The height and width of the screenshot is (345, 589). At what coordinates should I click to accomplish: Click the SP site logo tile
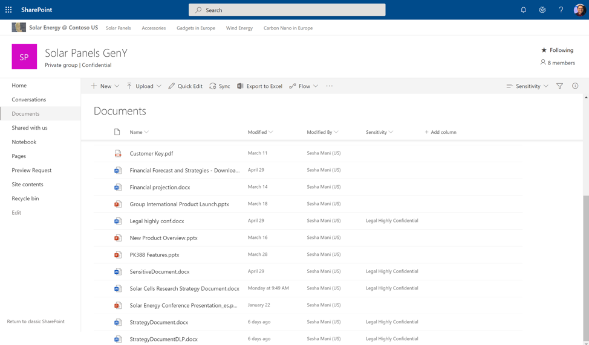coord(24,57)
